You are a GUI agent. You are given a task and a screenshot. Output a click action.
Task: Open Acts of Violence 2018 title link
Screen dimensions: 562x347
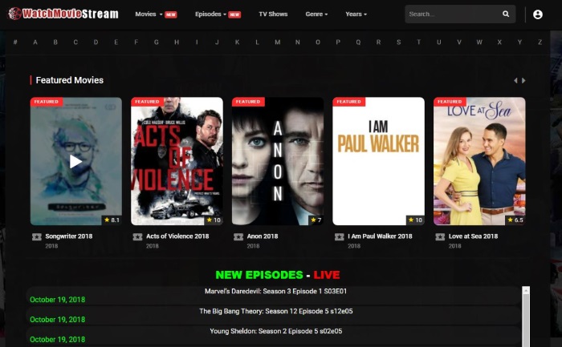177,236
